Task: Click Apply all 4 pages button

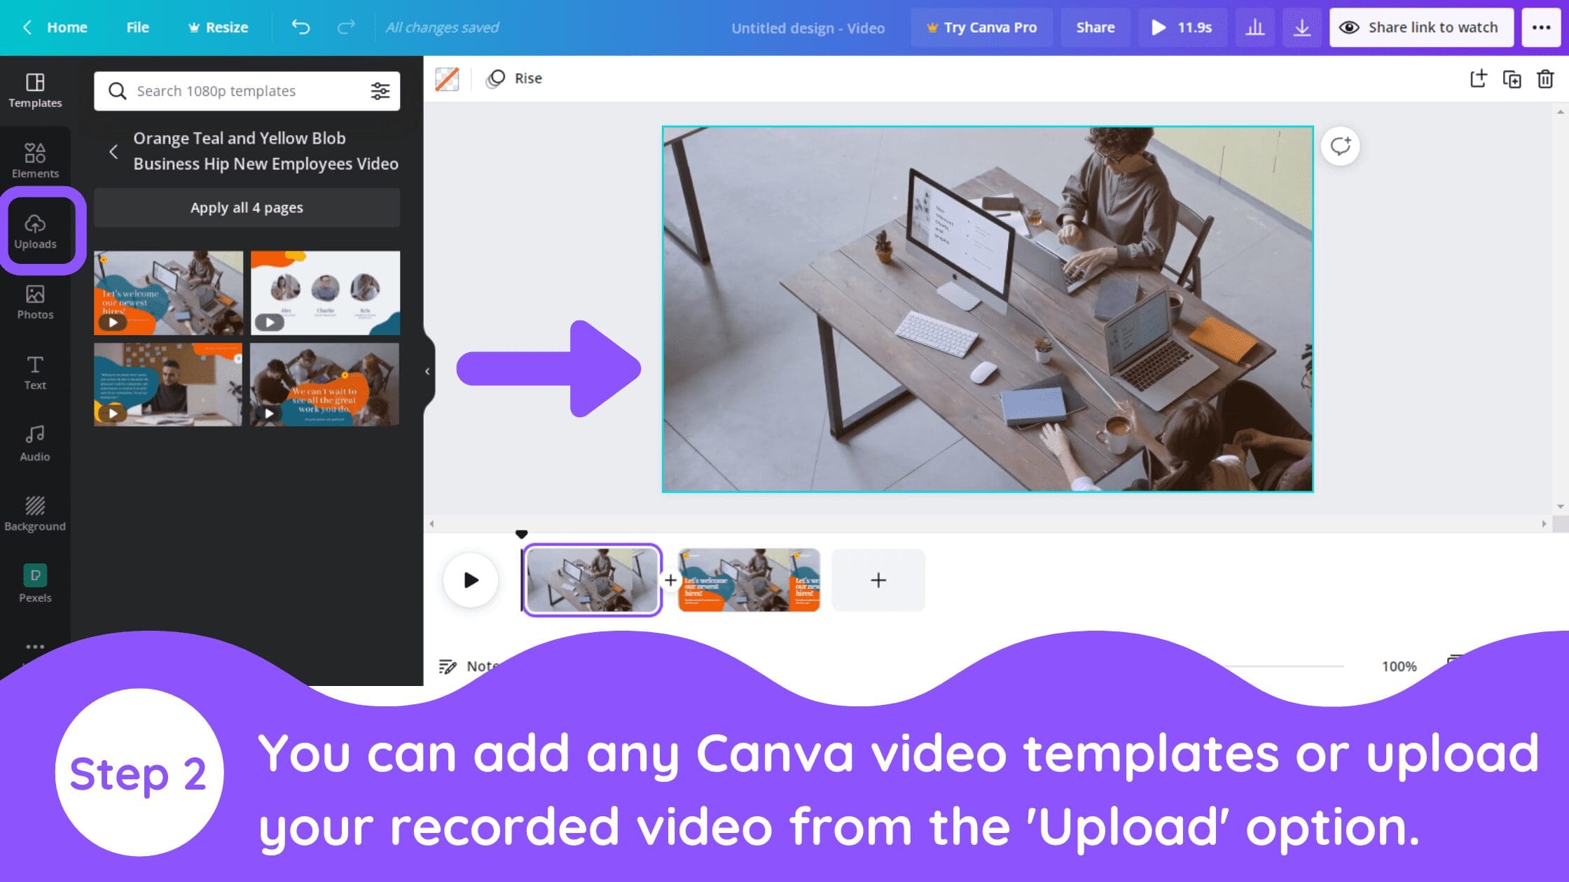Action: click(x=246, y=206)
